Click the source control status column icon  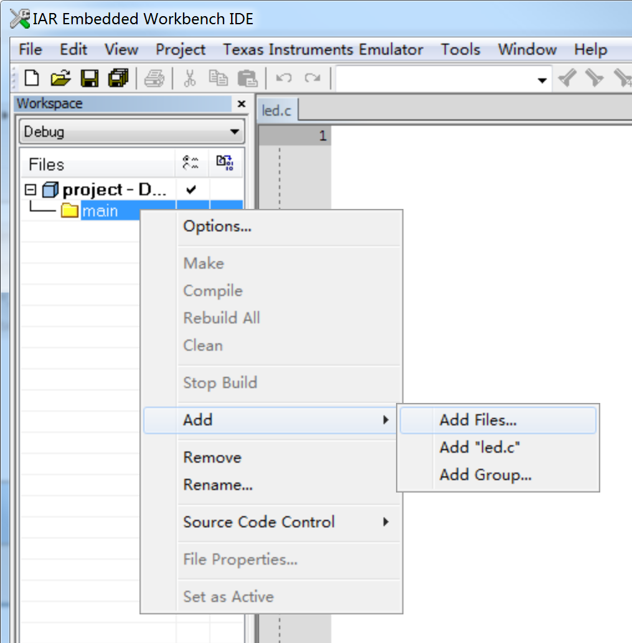point(225,163)
